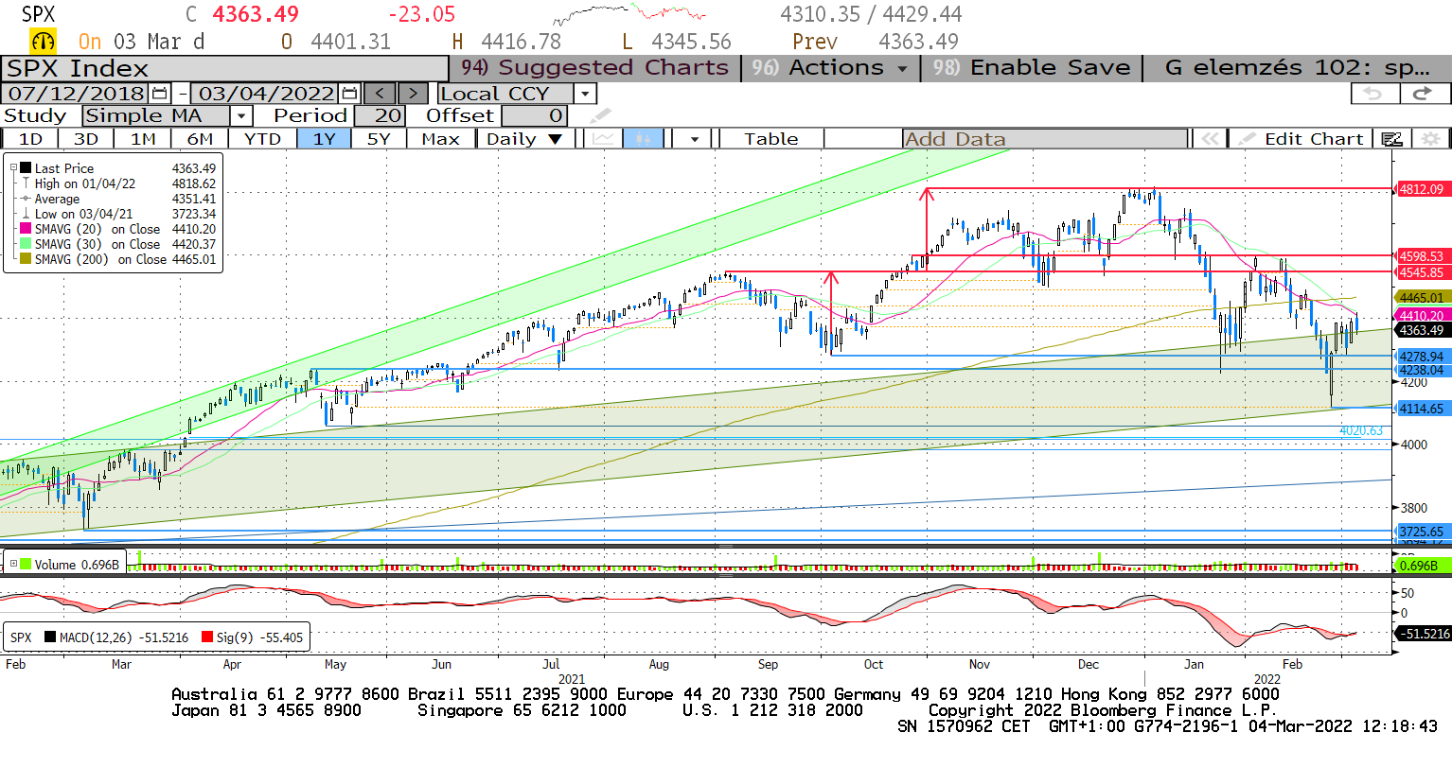Click the olive SMAVG (200) color swatch
The width and height of the screenshot is (1452, 768).
coord(27,259)
